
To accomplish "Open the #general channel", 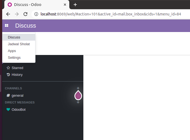I will [17, 96].
